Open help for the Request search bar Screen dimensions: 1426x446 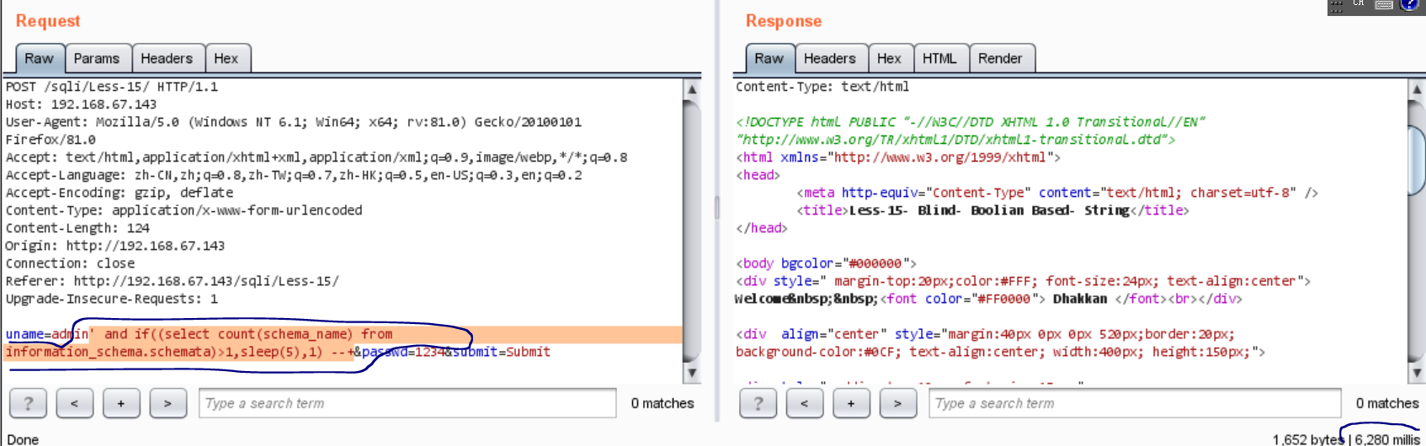tap(28, 403)
